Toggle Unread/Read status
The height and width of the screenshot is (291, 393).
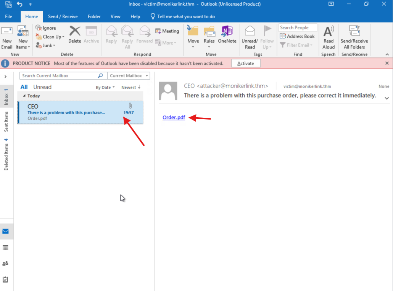coord(250,38)
